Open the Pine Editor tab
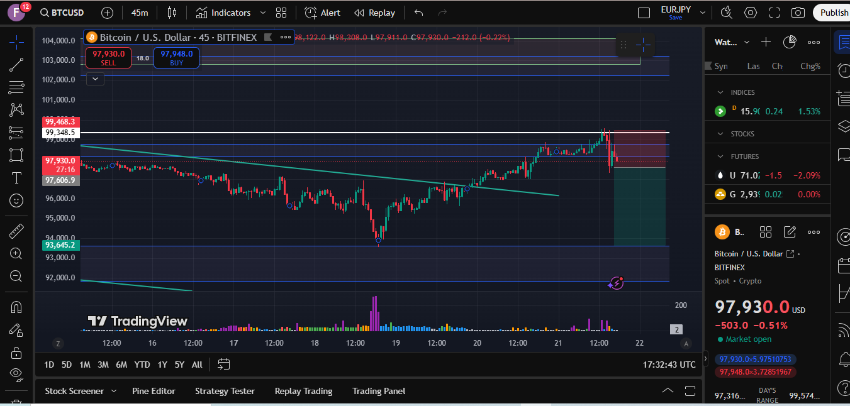Screen dimensions: 850x406 click(x=154, y=391)
